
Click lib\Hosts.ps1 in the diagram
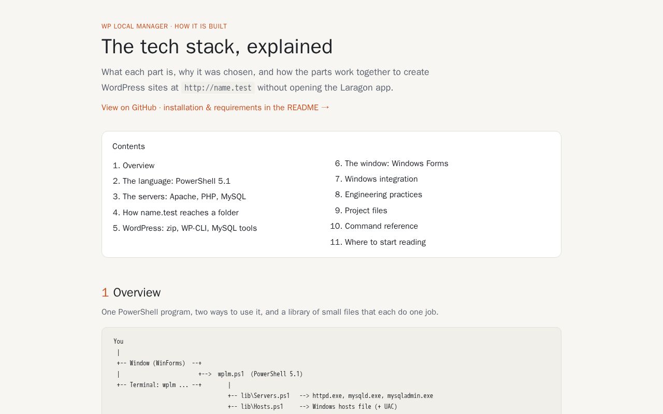click(262, 407)
